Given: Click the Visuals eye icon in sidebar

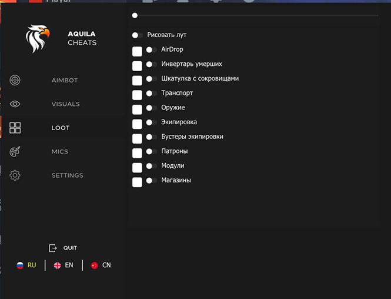Looking at the screenshot, I should tap(15, 104).
